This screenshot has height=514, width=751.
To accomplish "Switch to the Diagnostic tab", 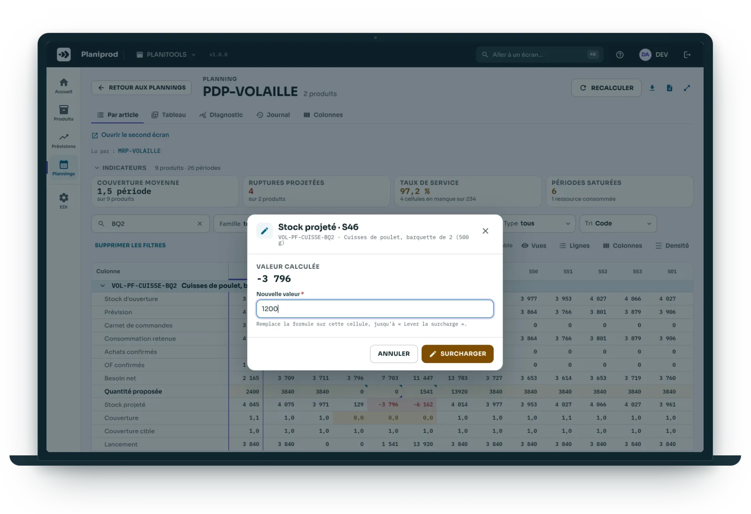I will (221, 115).
